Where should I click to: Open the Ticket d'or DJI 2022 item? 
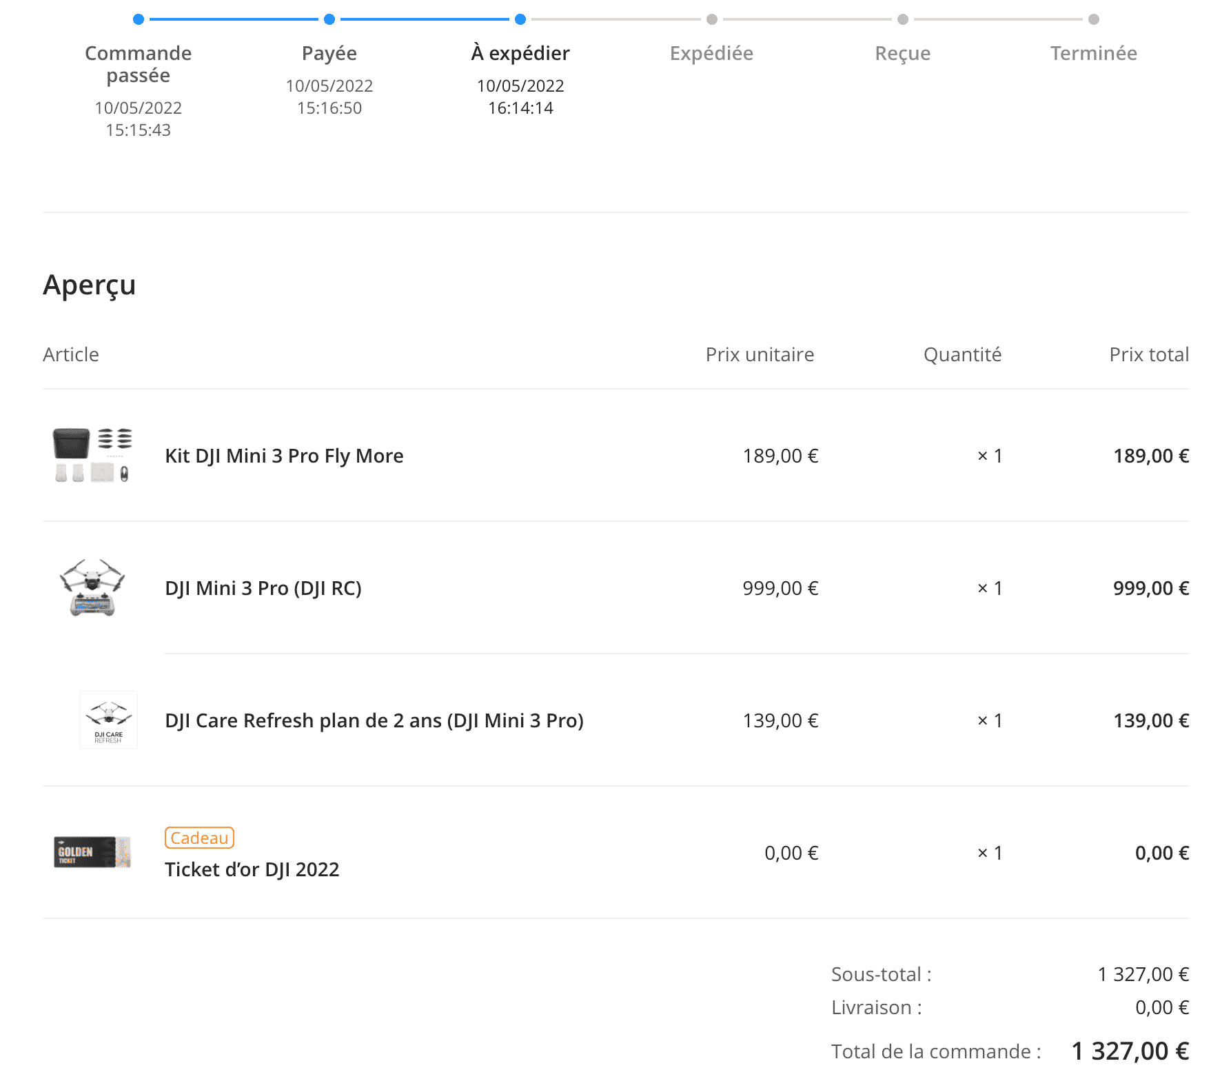(252, 869)
